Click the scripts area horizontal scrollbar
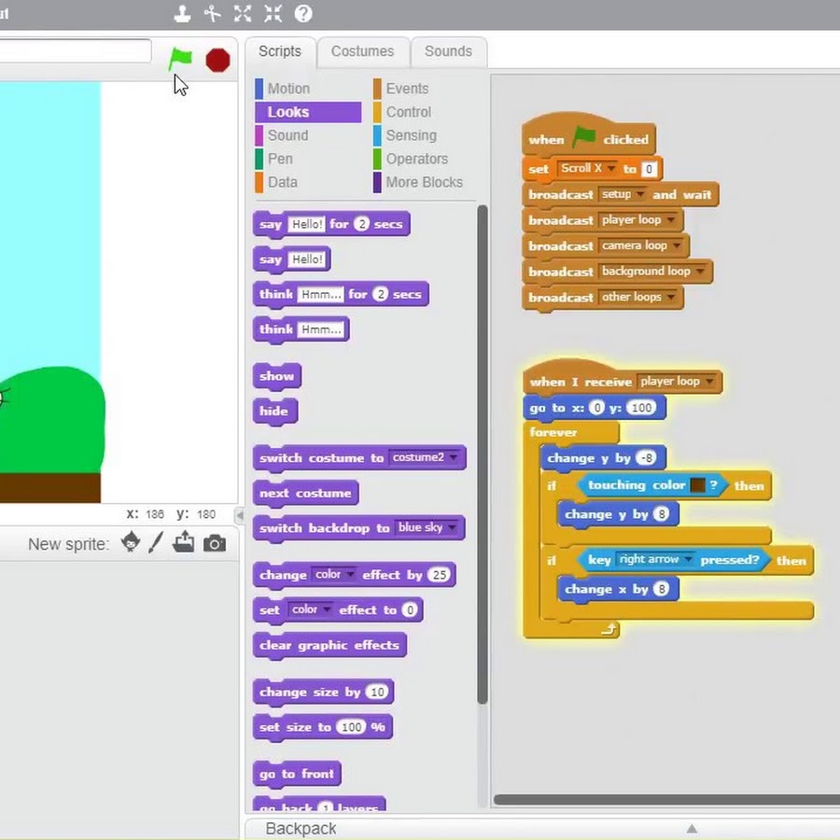 coord(666,800)
